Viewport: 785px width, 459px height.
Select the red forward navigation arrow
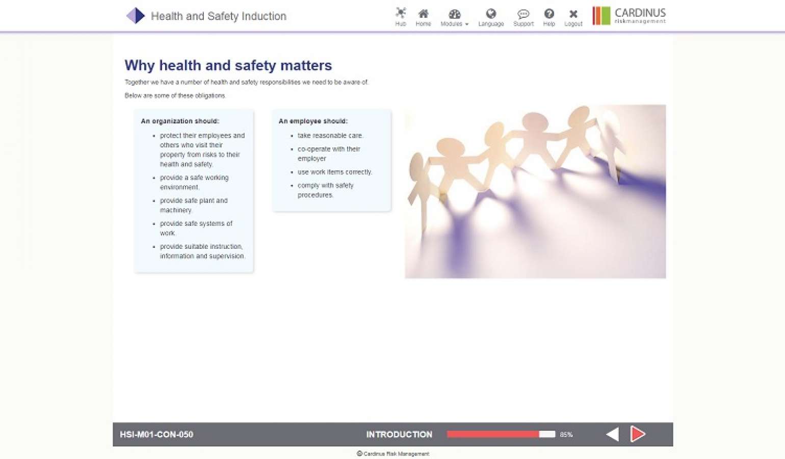[638, 434]
